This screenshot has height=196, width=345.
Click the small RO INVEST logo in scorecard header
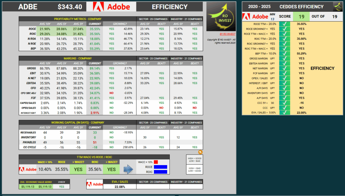[338, 6]
